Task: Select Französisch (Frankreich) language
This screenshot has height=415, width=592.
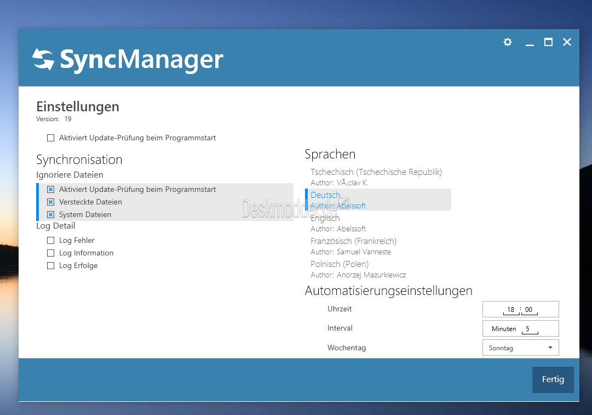Action: pos(378,246)
